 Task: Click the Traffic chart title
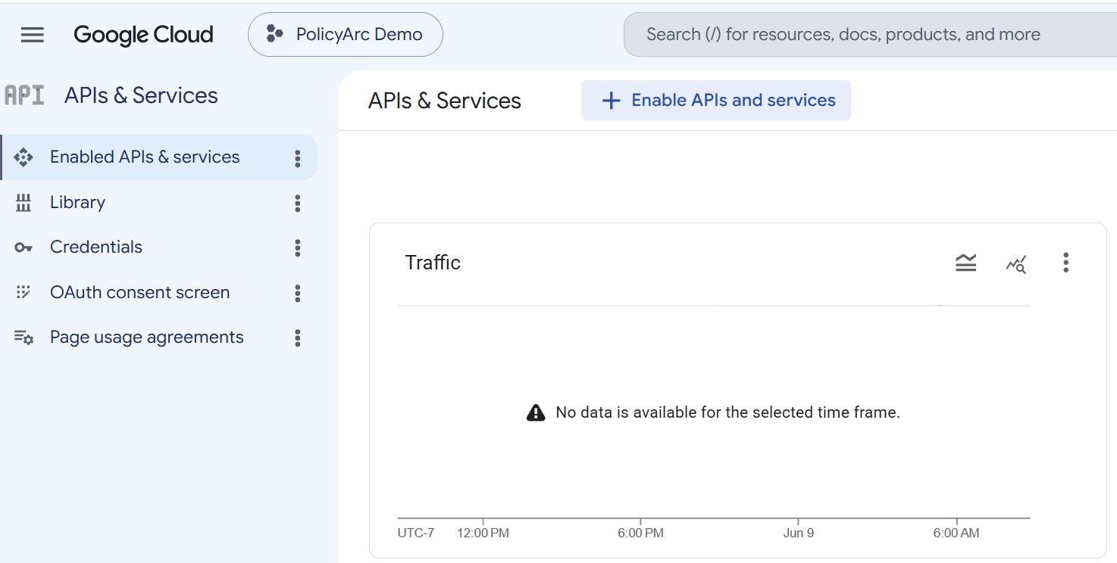tap(433, 263)
